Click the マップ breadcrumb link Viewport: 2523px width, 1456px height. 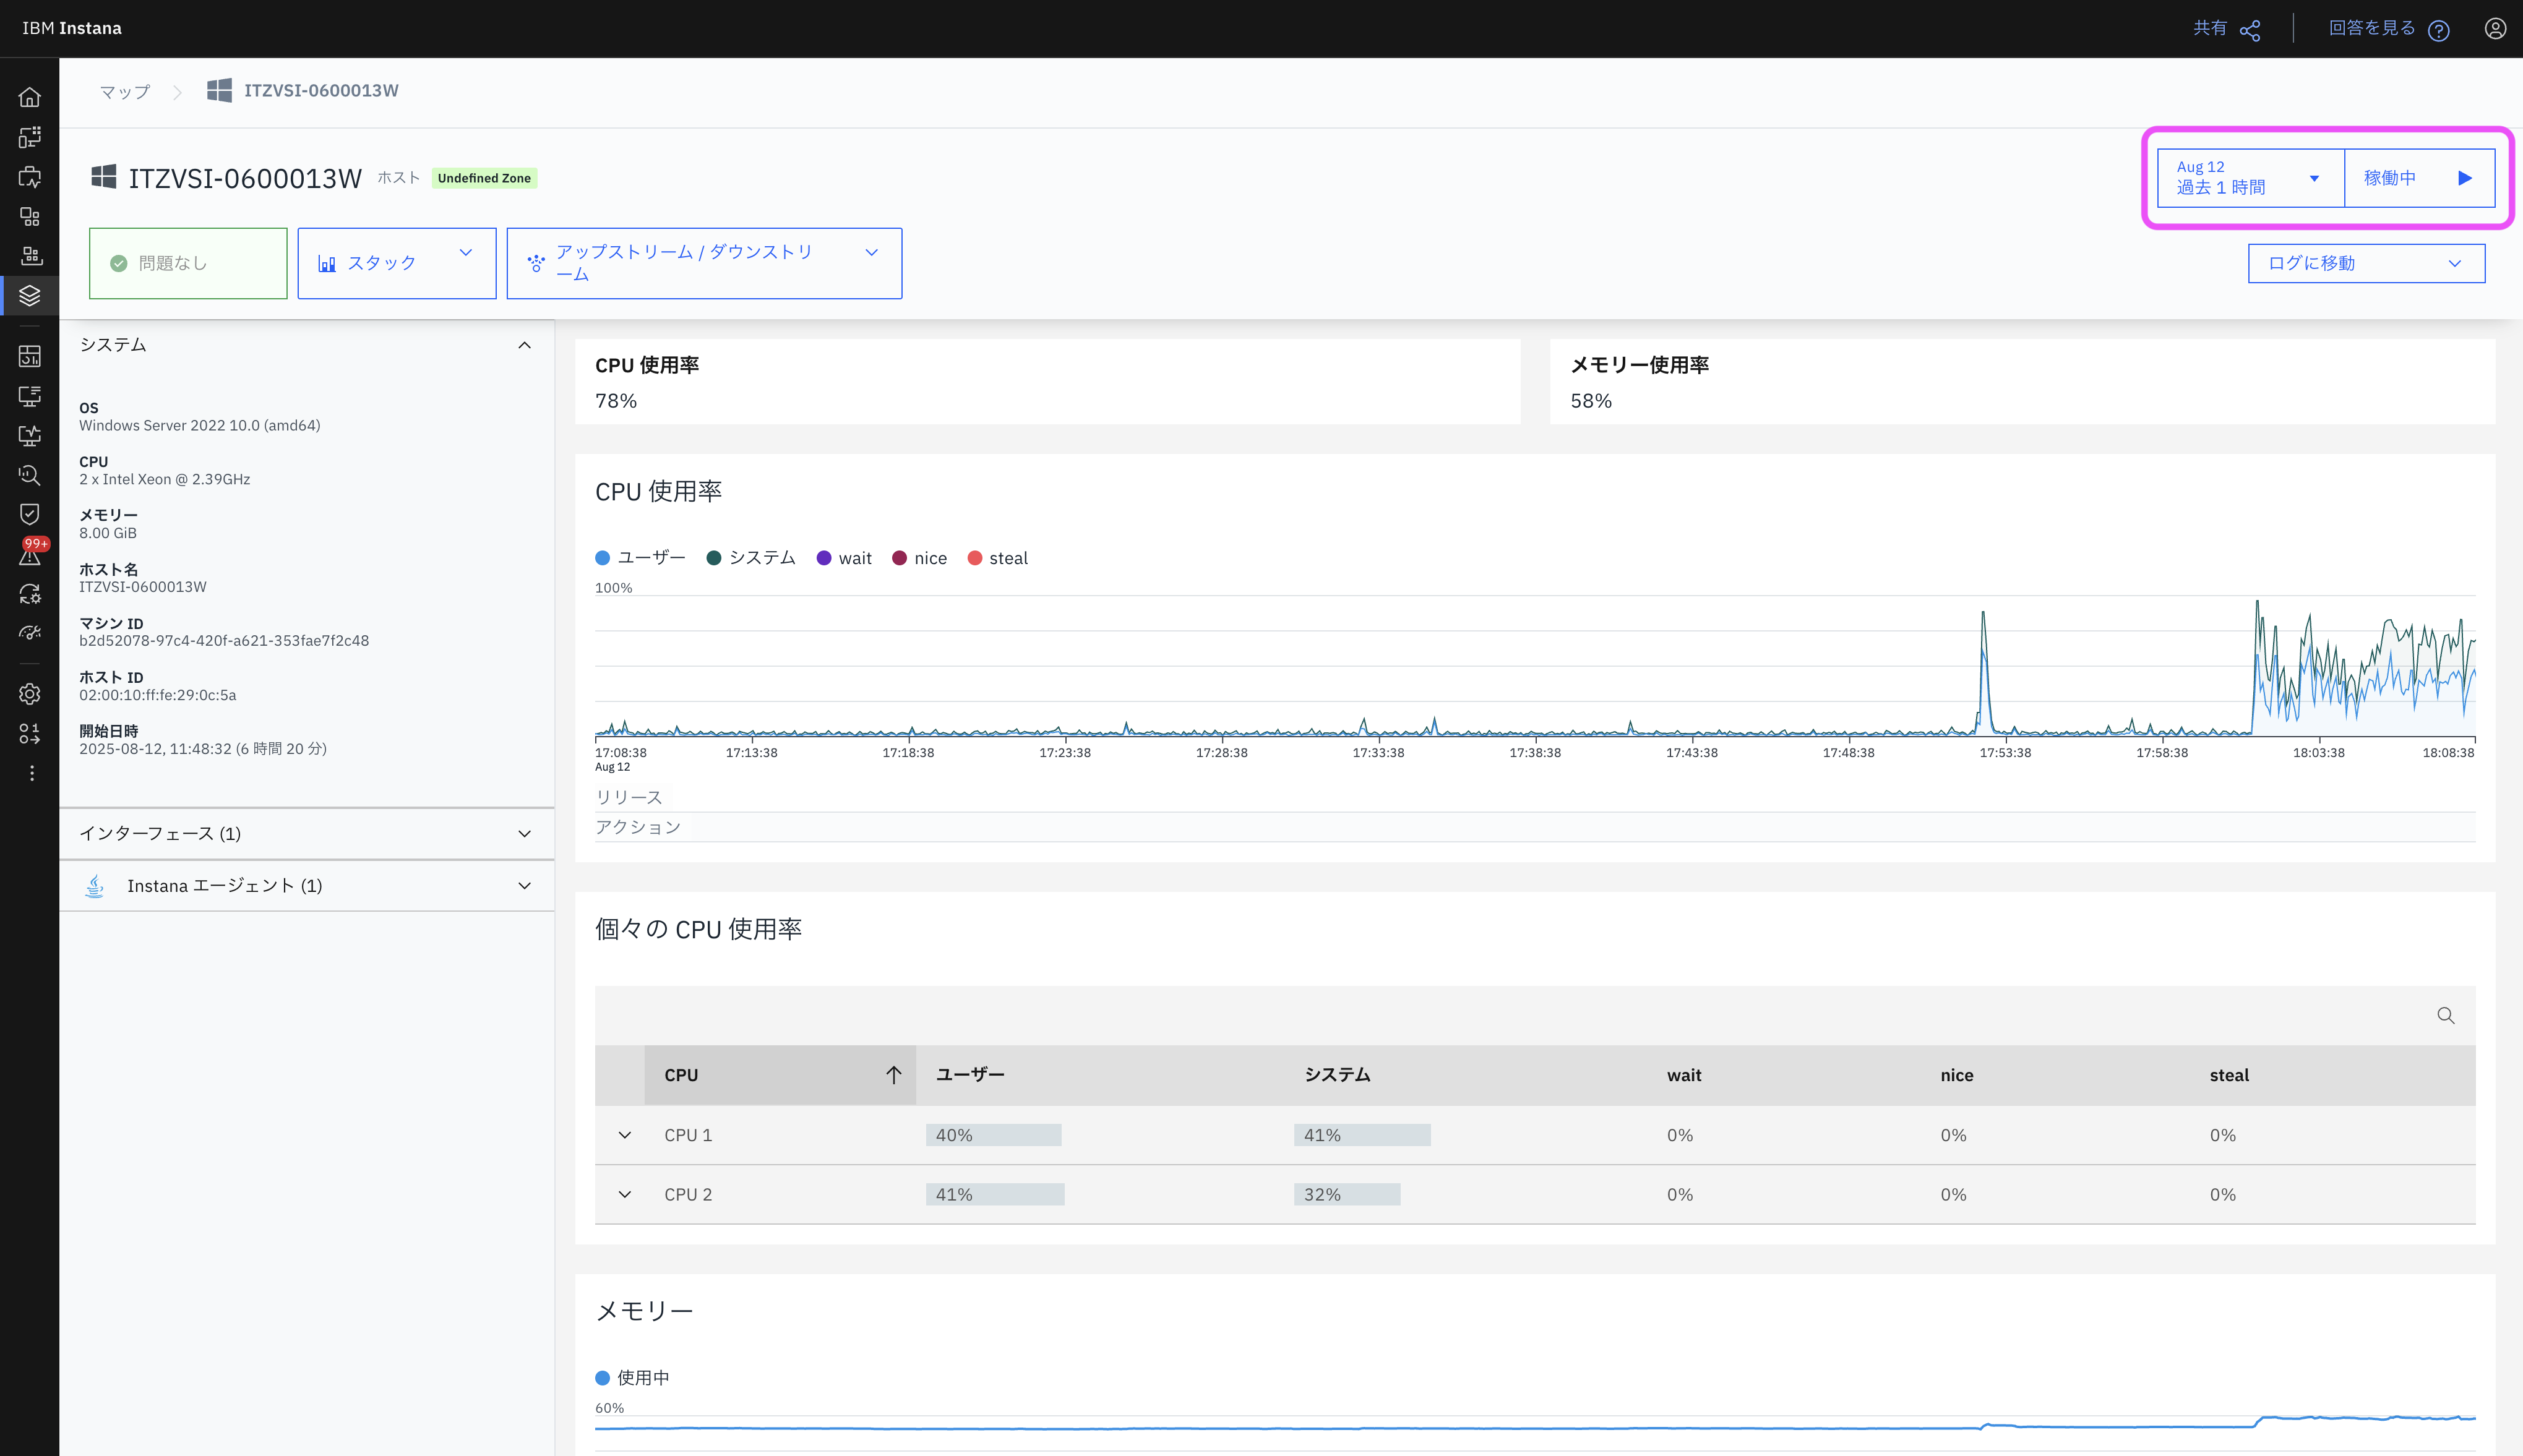pyautogui.click(x=125, y=91)
